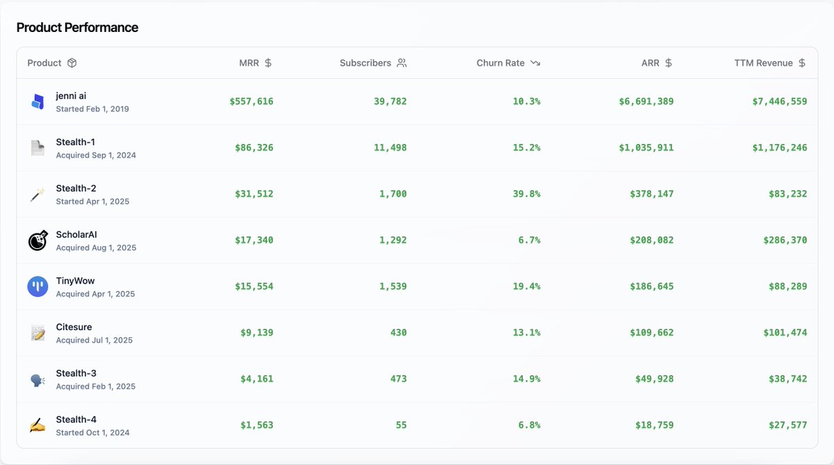Click jenni ai TTM revenue $7,446,559
Screen dimensions: 834x465
point(780,101)
